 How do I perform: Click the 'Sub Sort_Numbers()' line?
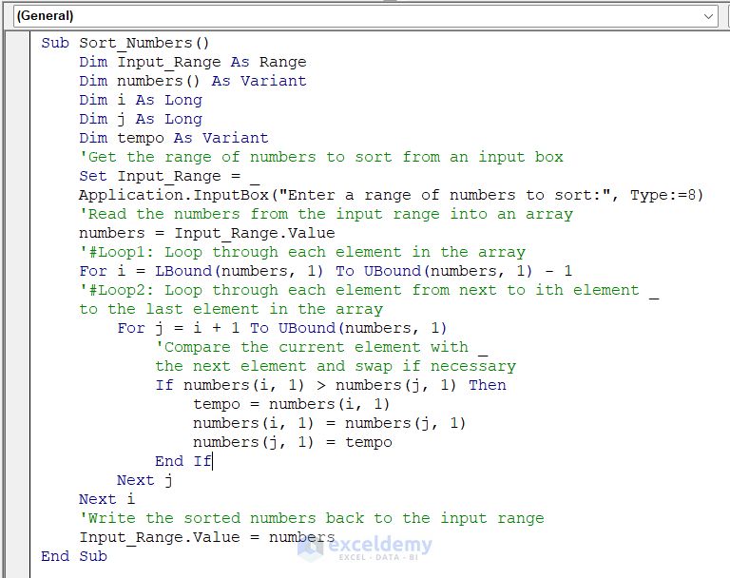(125, 43)
